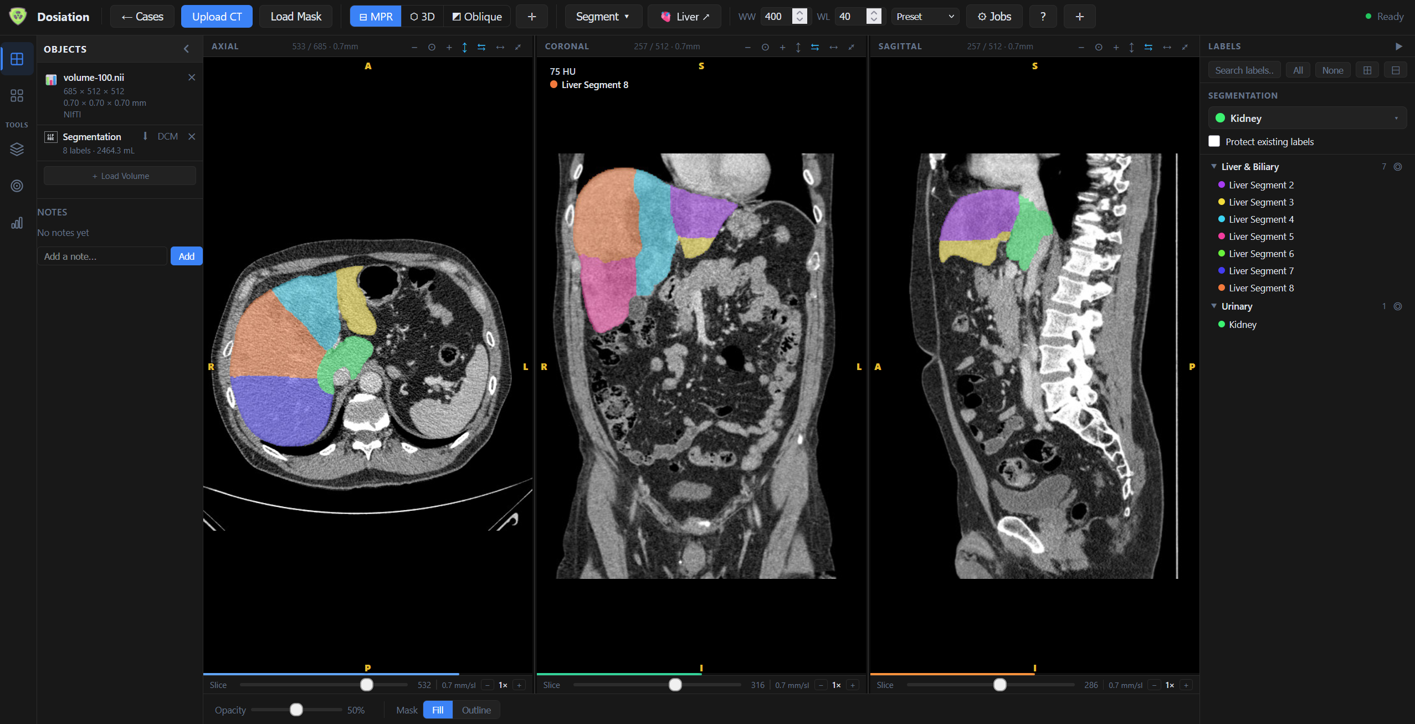Open the Liver external tool

(685, 17)
